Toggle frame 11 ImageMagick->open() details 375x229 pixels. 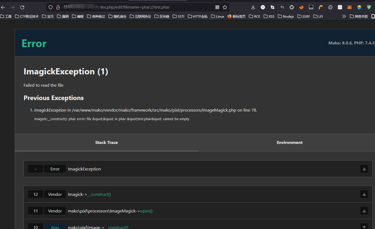tap(364, 211)
